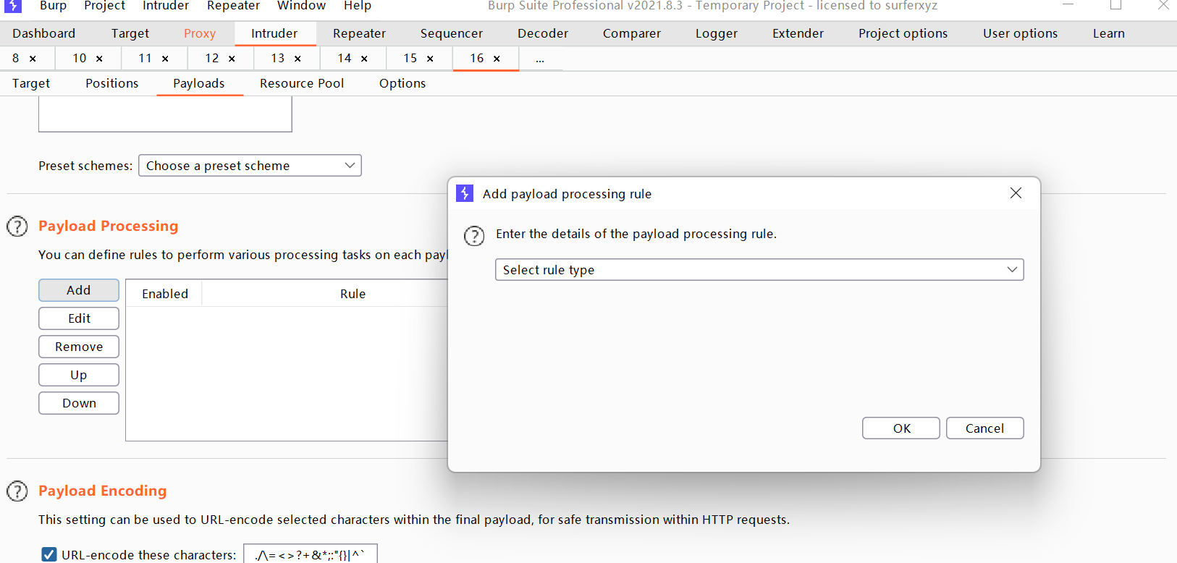Click Burp lightning icon in dialog title
Viewport: 1177px width, 563px height.
coord(465,193)
